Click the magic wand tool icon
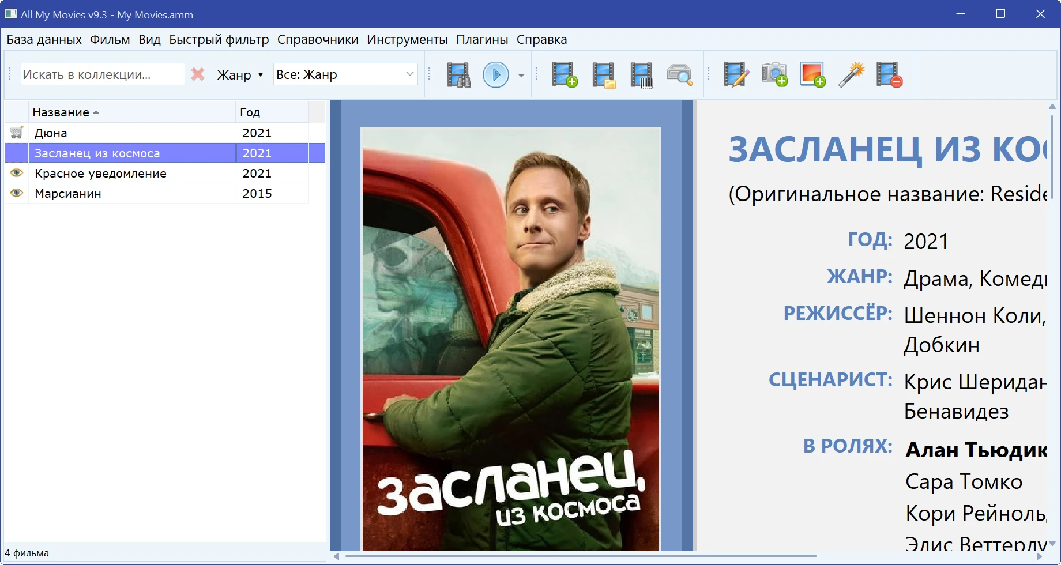Screen dimensions: 1061x565 point(851,75)
